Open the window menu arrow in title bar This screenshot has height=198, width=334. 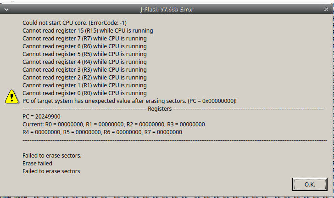click(x=6, y=10)
